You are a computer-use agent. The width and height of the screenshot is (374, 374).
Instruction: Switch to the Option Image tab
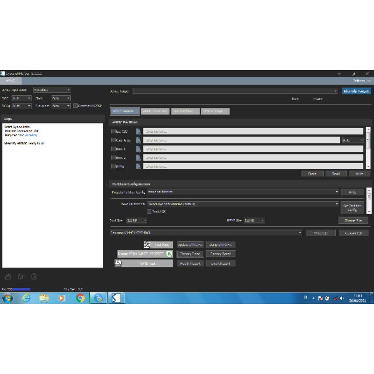tap(215, 111)
